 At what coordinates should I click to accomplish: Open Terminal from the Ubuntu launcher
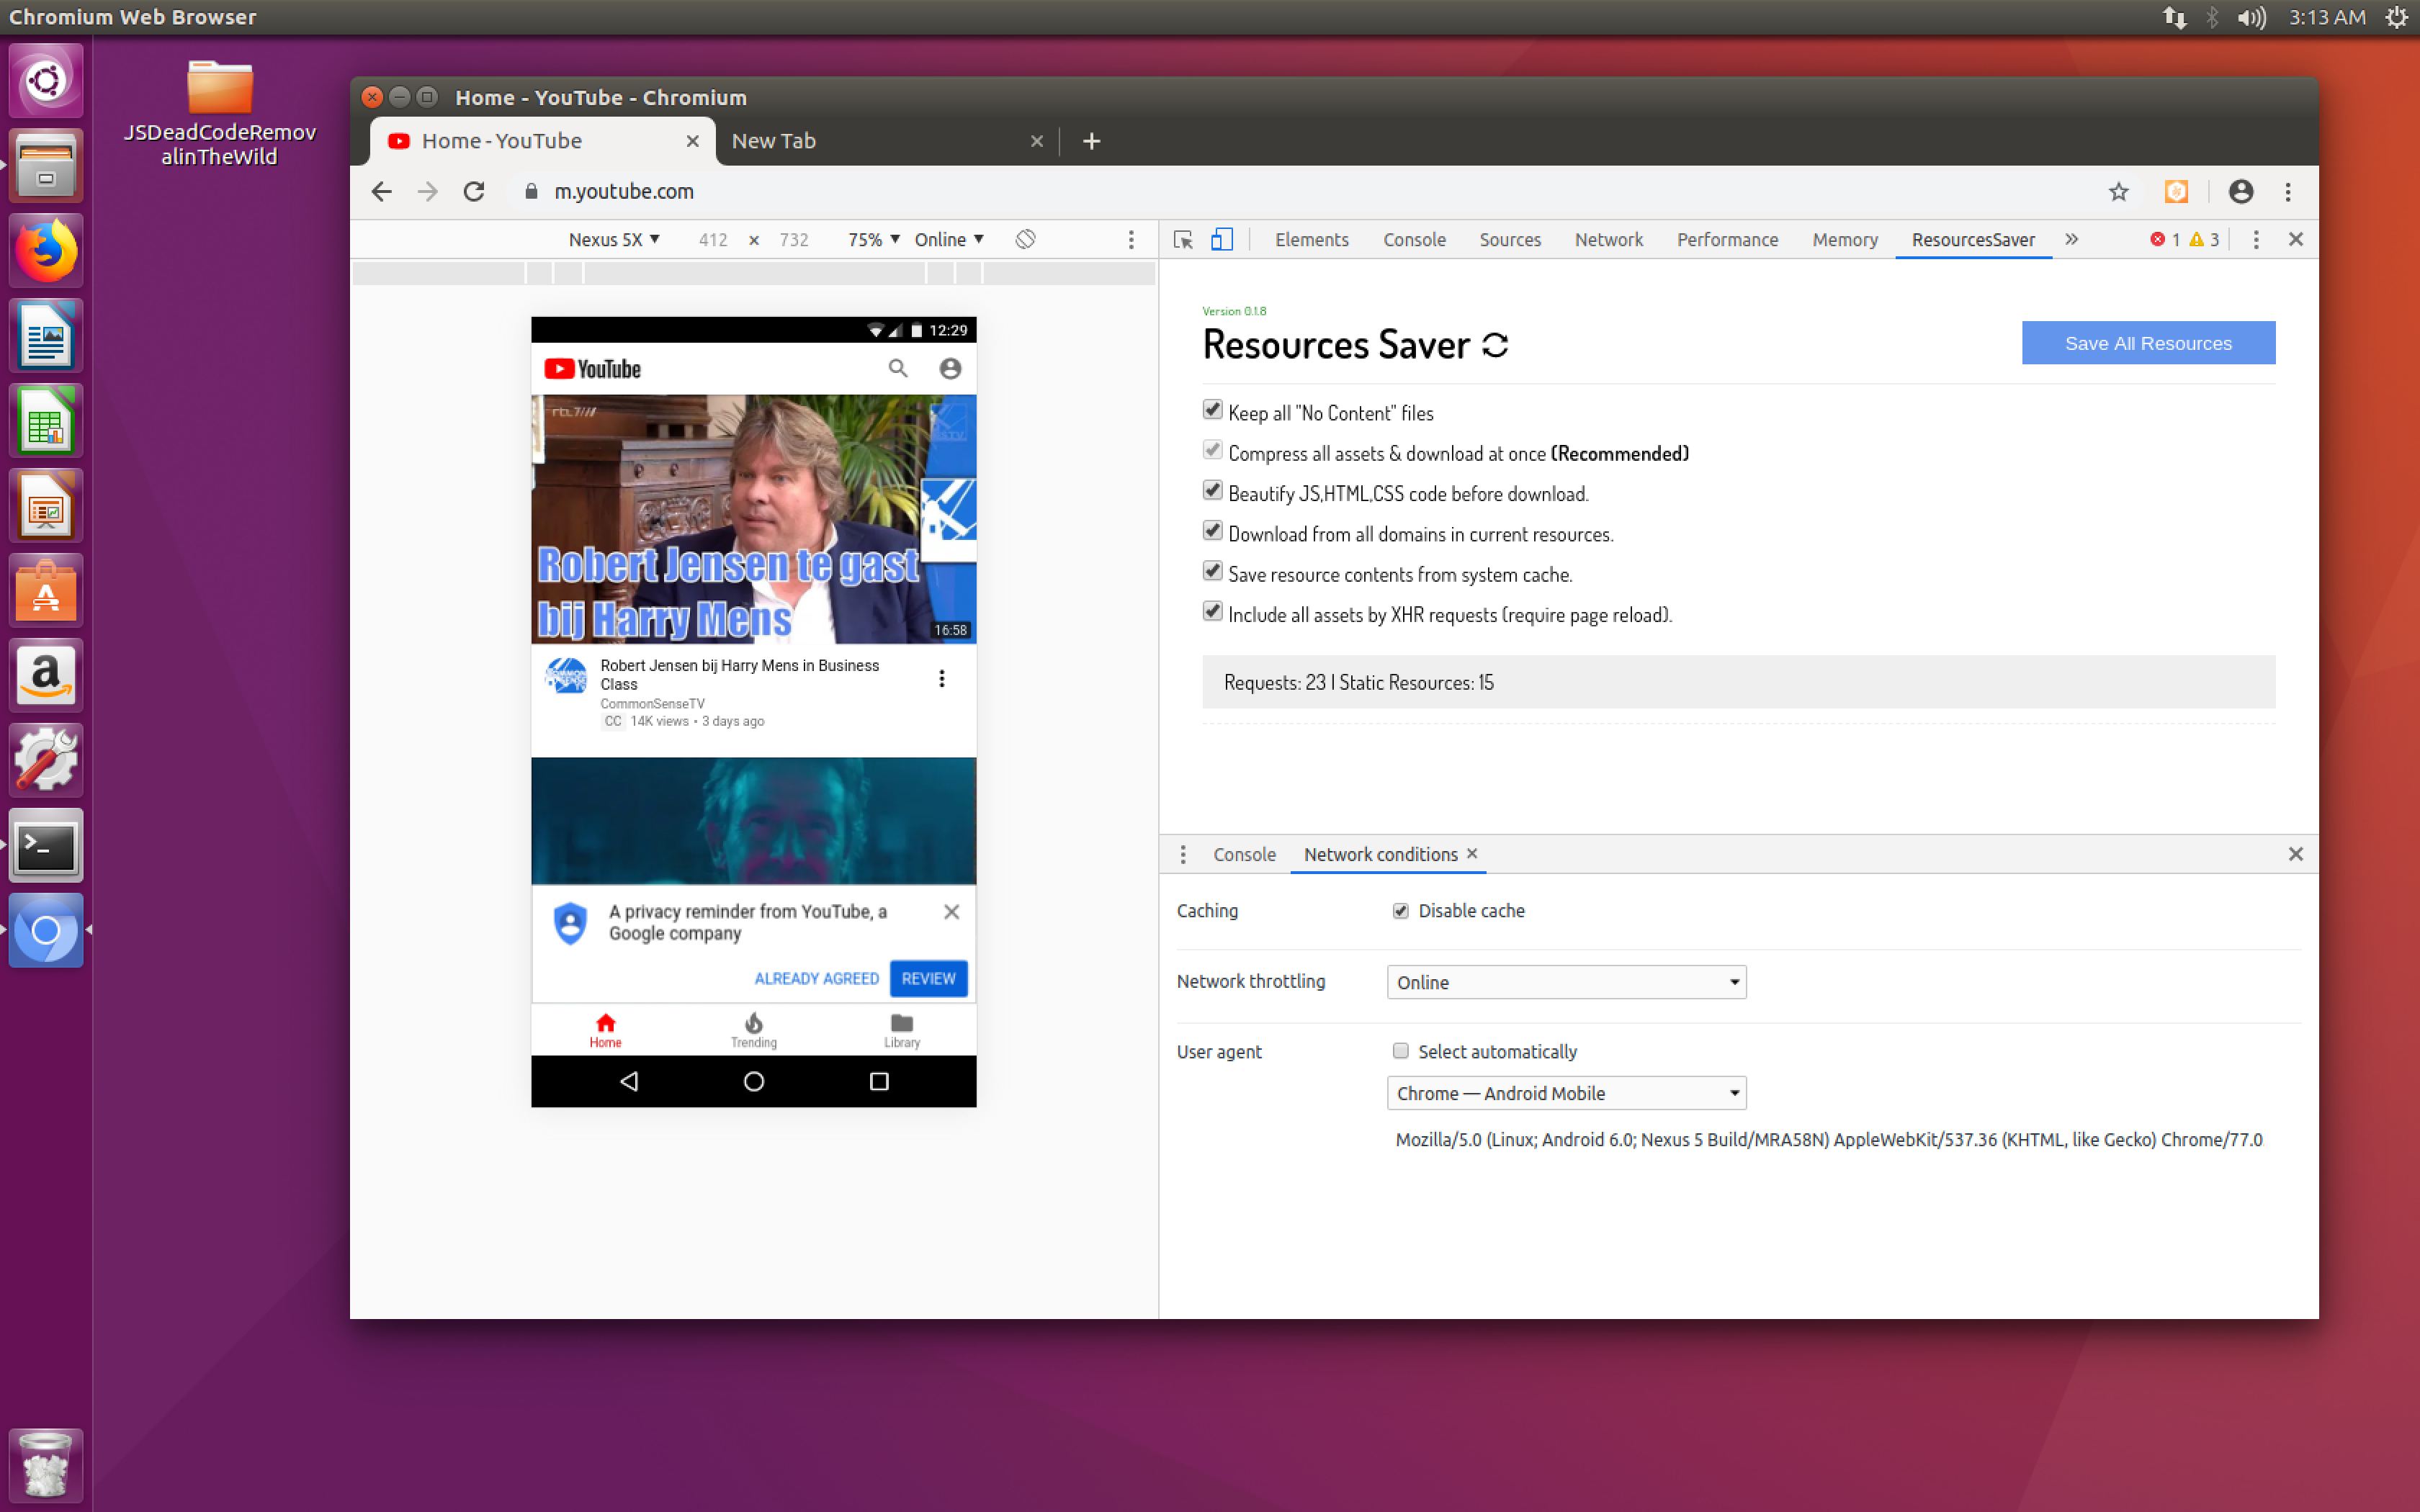pyautogui.click(x=45, y=846)
